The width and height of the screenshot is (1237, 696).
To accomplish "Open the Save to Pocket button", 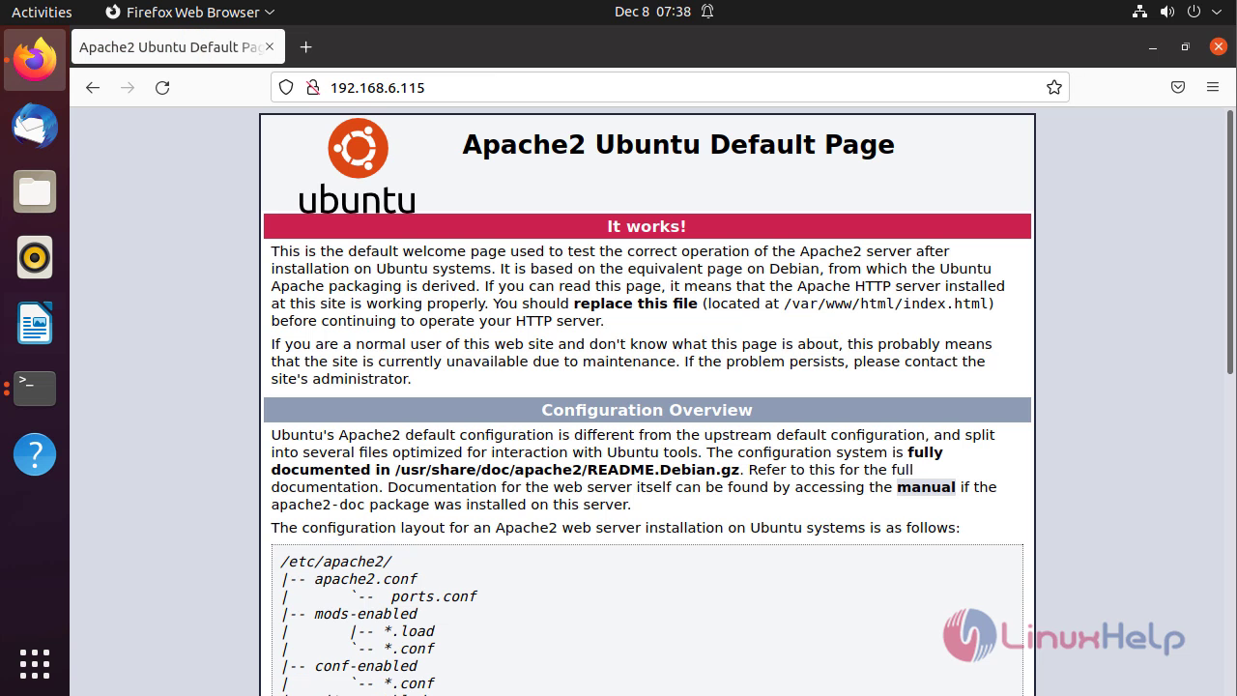I will pos(1178,87).
